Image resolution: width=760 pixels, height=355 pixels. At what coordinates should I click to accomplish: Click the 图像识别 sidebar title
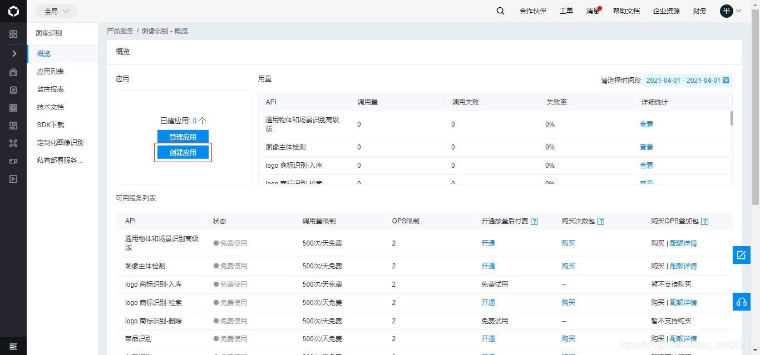coord(49,33)
